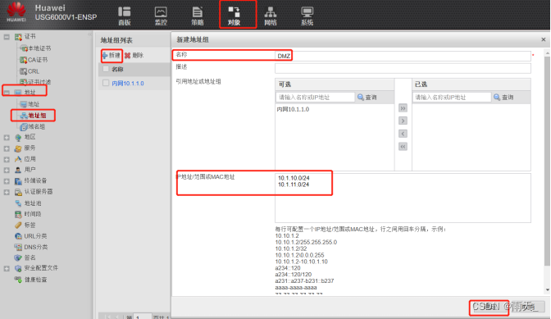Click the 终端设备 device icon
Image resolution: width=551 pixels, height=319 pixels.
[x=18, y=181]
